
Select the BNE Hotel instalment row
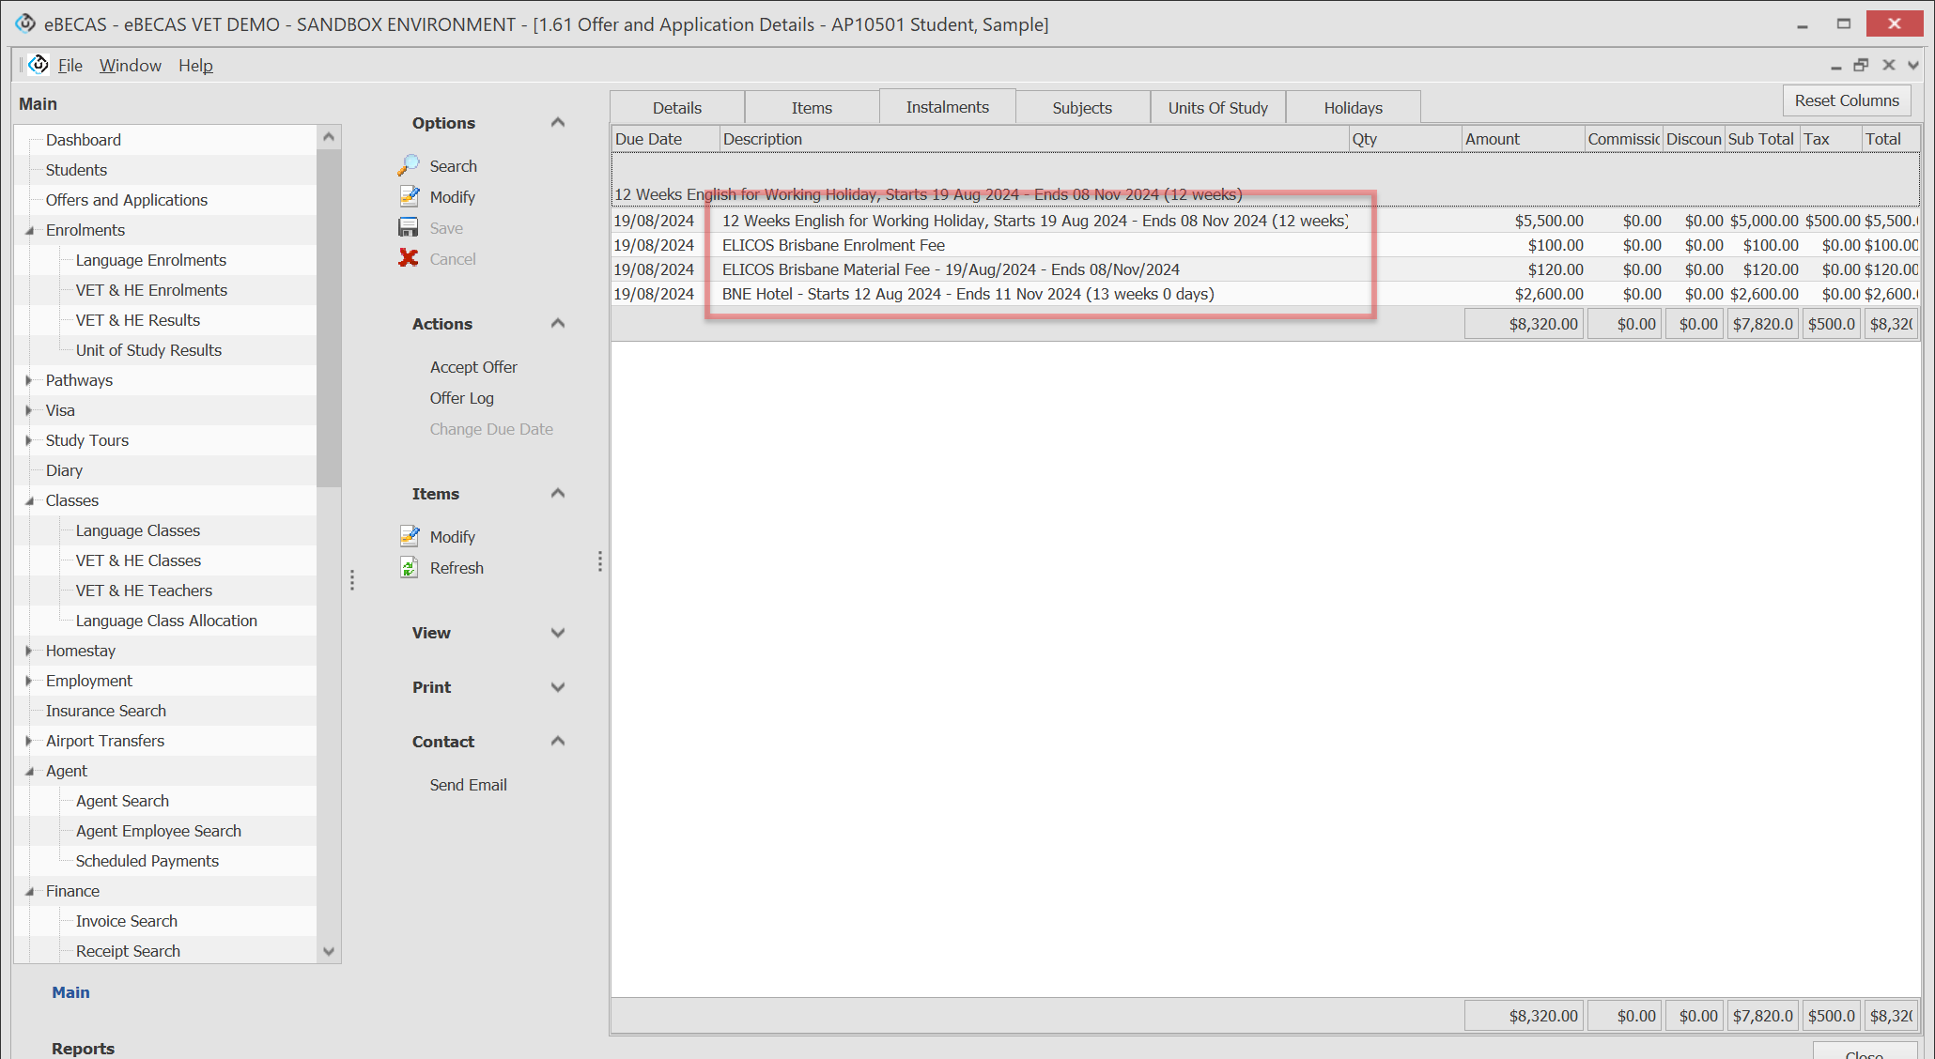point(967,294)
